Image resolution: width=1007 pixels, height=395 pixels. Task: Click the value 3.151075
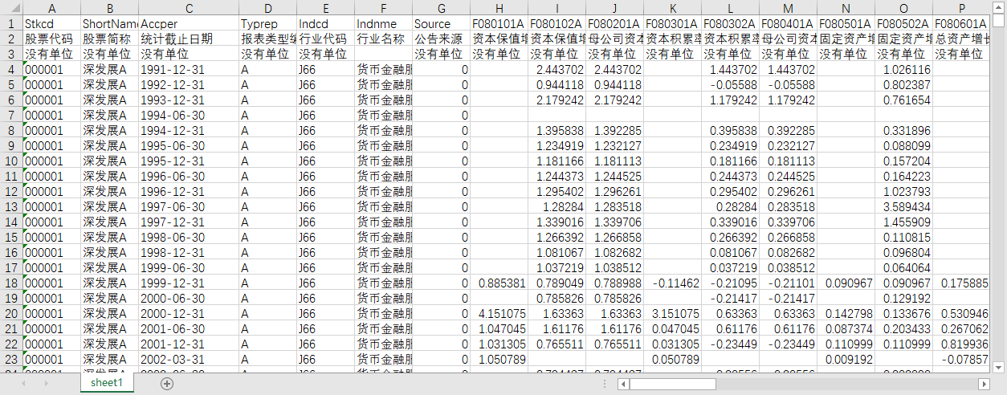click(673, 314)
